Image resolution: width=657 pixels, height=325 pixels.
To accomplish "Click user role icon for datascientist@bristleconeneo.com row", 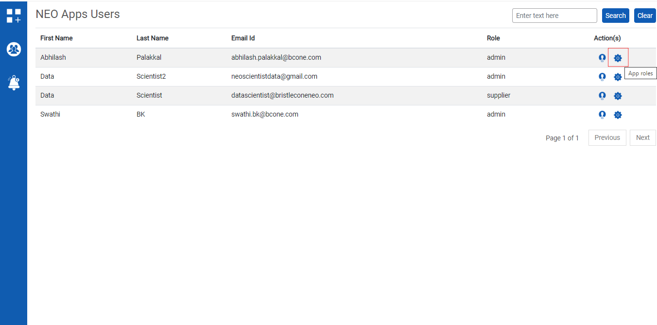I will [603, 96].
